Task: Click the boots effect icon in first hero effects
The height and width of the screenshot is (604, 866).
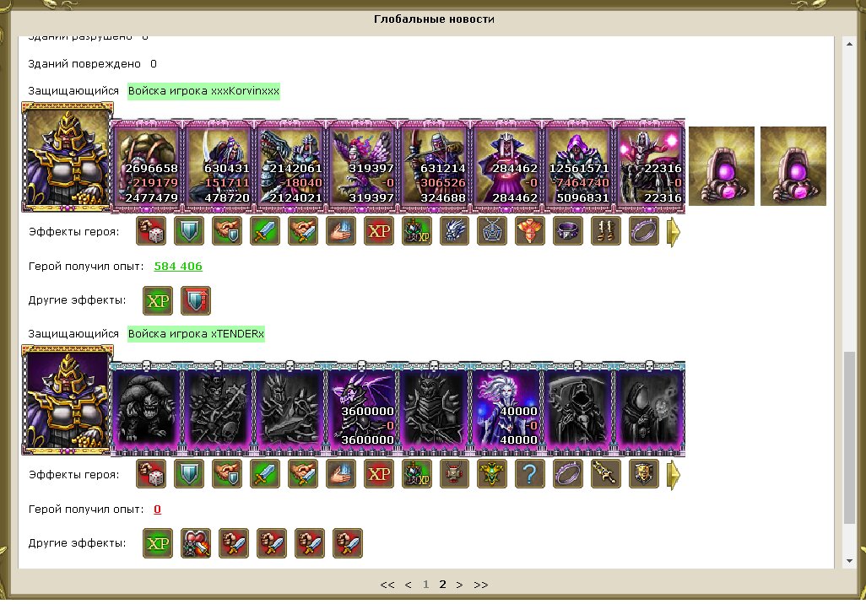Action: tap(606, 231)
